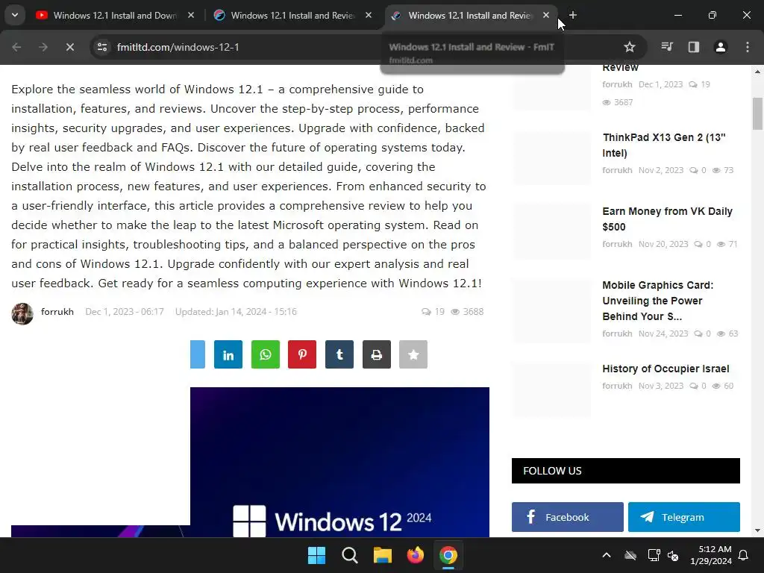Screen dimensions: 764x573
Task: Open History of Occupier Israel article
Action: pyautogui.click(x=666, y=369)
